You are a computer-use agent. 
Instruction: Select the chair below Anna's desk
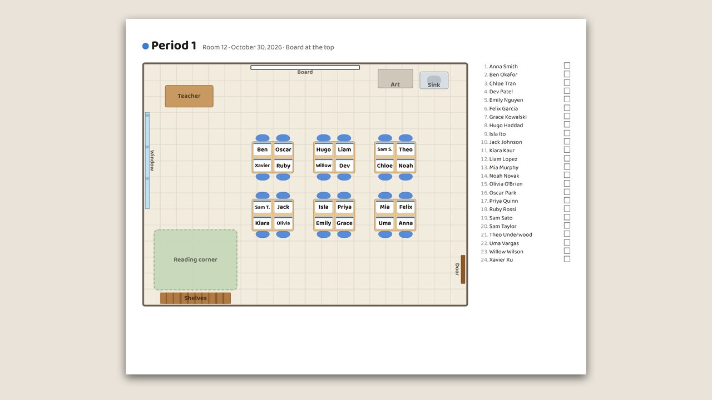tap(406, 234)
